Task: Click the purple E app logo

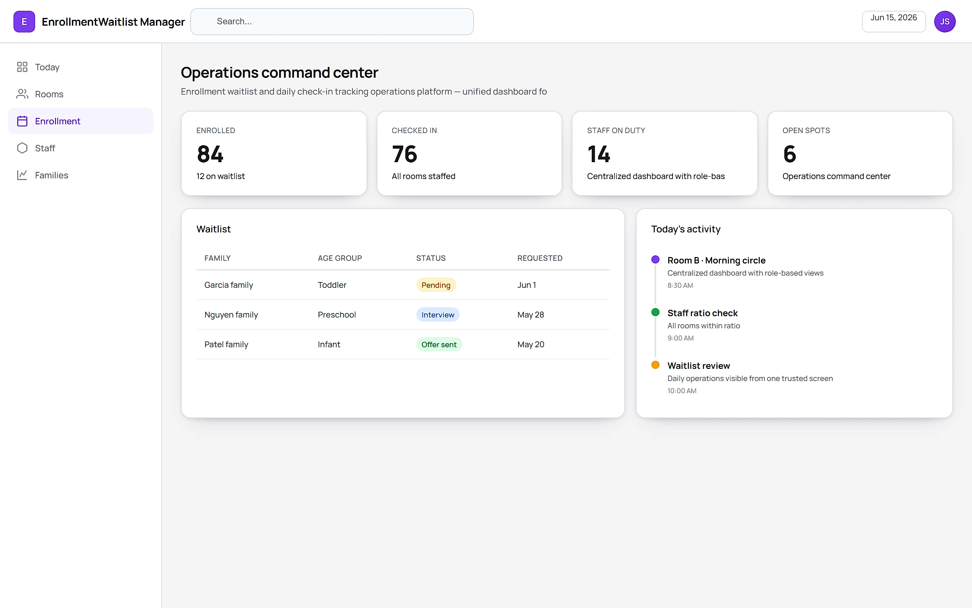Action: (24, 22)
